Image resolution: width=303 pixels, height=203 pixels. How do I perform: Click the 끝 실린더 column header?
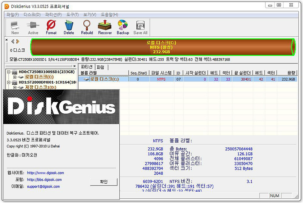point(242,73)
